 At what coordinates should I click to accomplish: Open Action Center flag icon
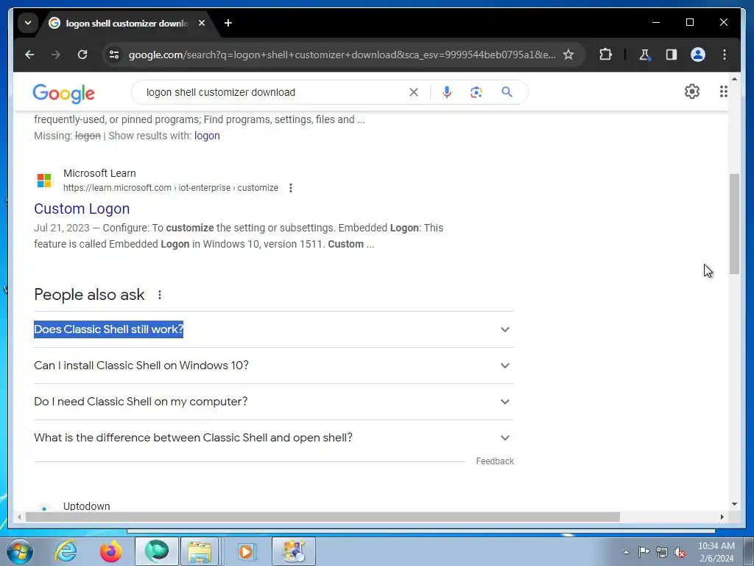pyautogui.click(x=644, y=551)
